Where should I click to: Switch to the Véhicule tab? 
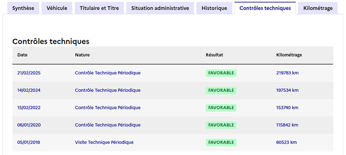pos(57,8)
